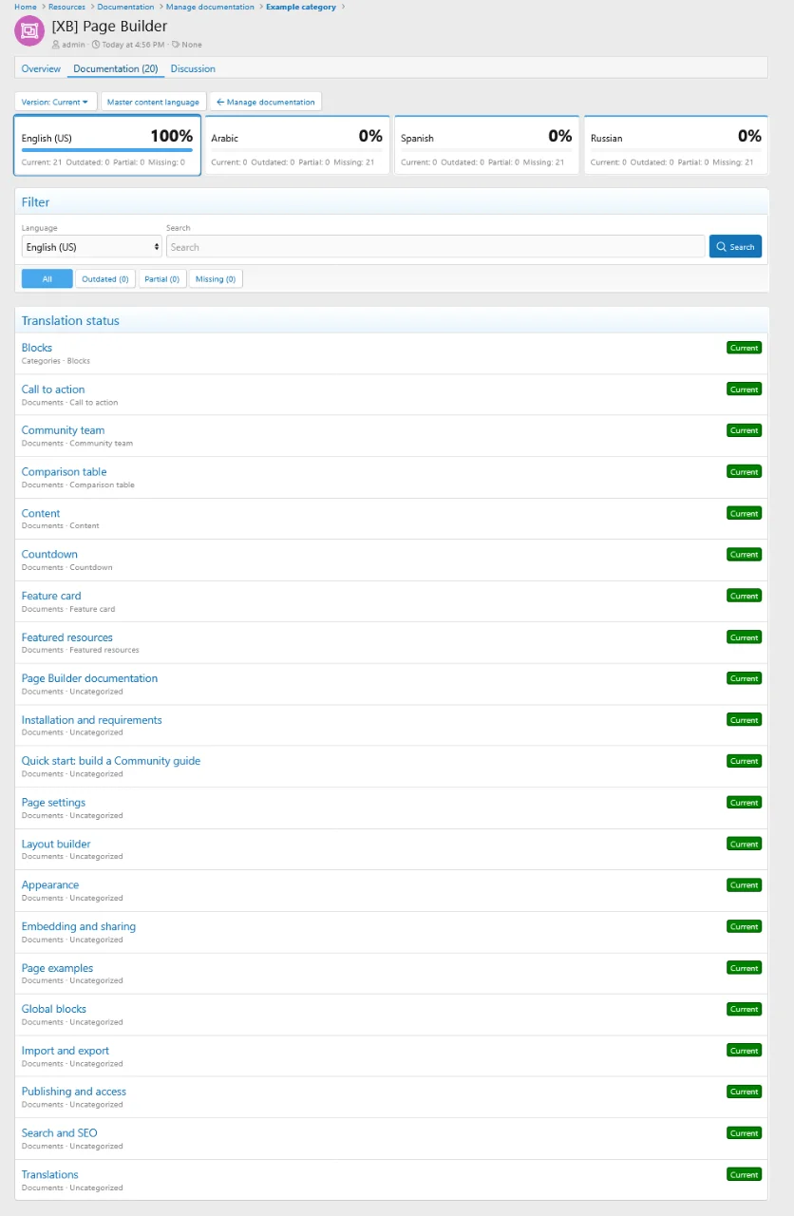The height and width of the screenshot is (1216, 794).
Task: Open Example category breadcrumb link
Action: click(301, 7)
